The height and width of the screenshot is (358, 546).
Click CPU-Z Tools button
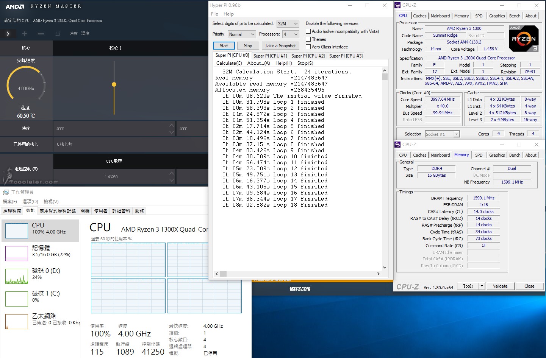(468, 286)
